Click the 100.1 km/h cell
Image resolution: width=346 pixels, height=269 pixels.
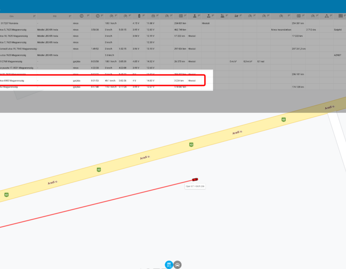[111, 61]
